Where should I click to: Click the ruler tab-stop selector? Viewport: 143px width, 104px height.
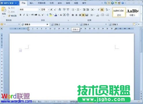2,29
